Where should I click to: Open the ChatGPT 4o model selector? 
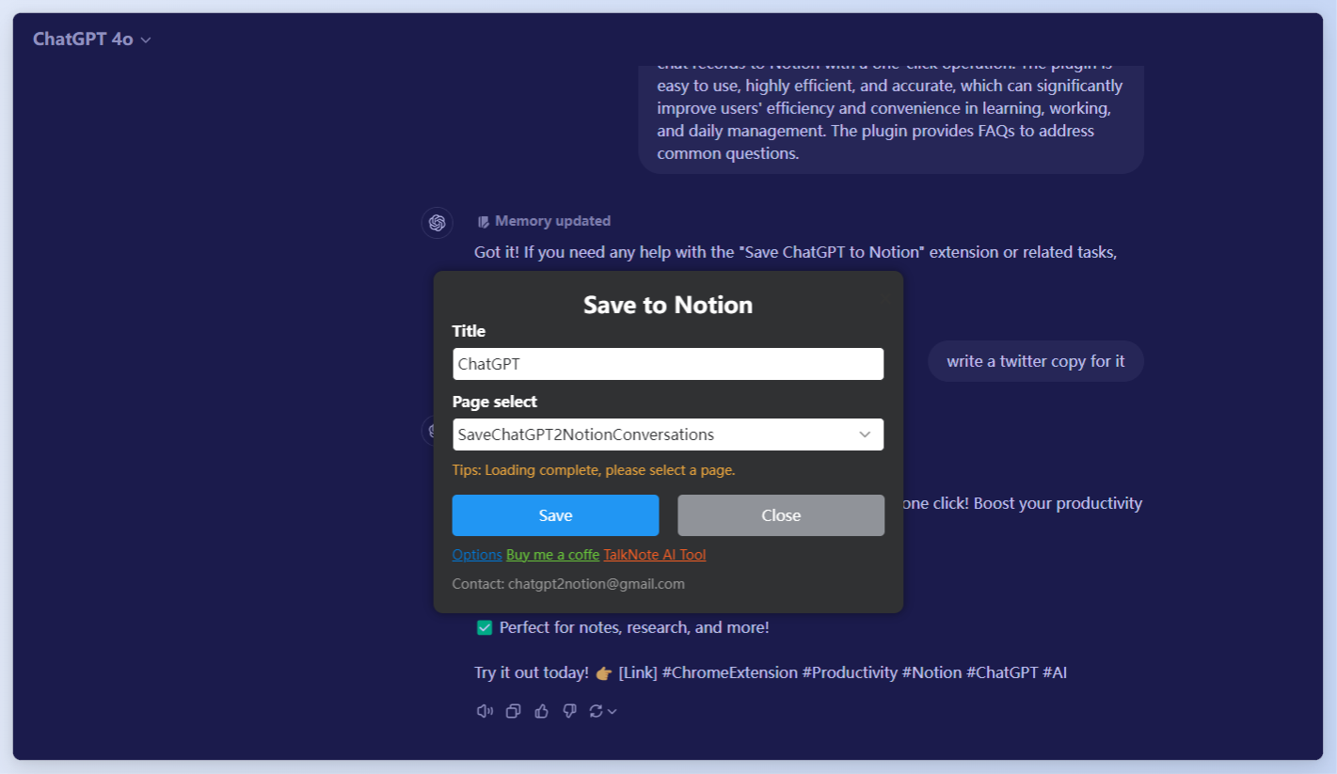[x=91, y=39]
